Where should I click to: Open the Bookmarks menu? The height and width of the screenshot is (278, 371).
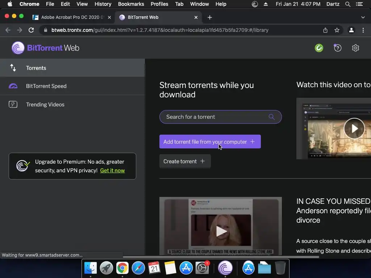(x=131, y=4)
